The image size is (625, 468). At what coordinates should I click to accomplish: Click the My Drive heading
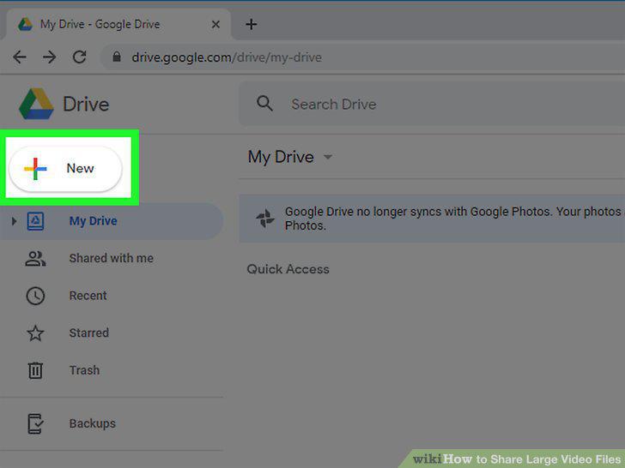coord(281,157)
